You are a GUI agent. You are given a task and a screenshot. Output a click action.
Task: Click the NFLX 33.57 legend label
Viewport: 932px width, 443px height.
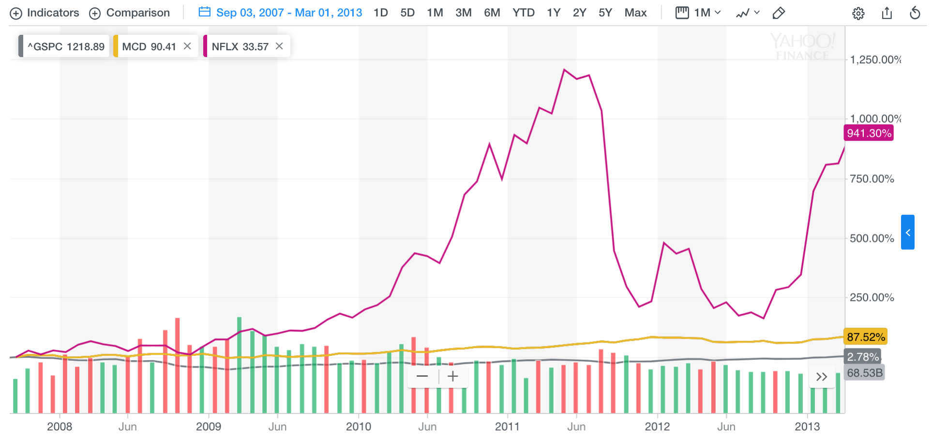(x=240, y=46)
